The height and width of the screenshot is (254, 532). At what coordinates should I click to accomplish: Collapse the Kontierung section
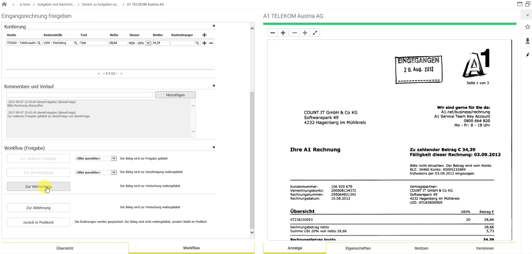click(x=214, y=26)
